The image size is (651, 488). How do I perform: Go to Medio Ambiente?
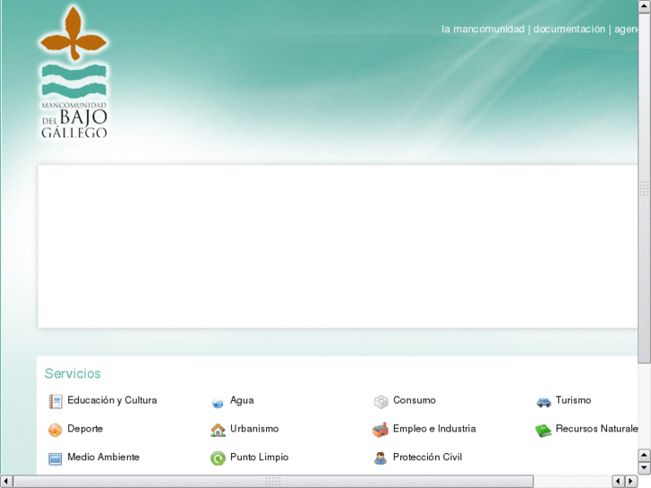pos(103,457)
